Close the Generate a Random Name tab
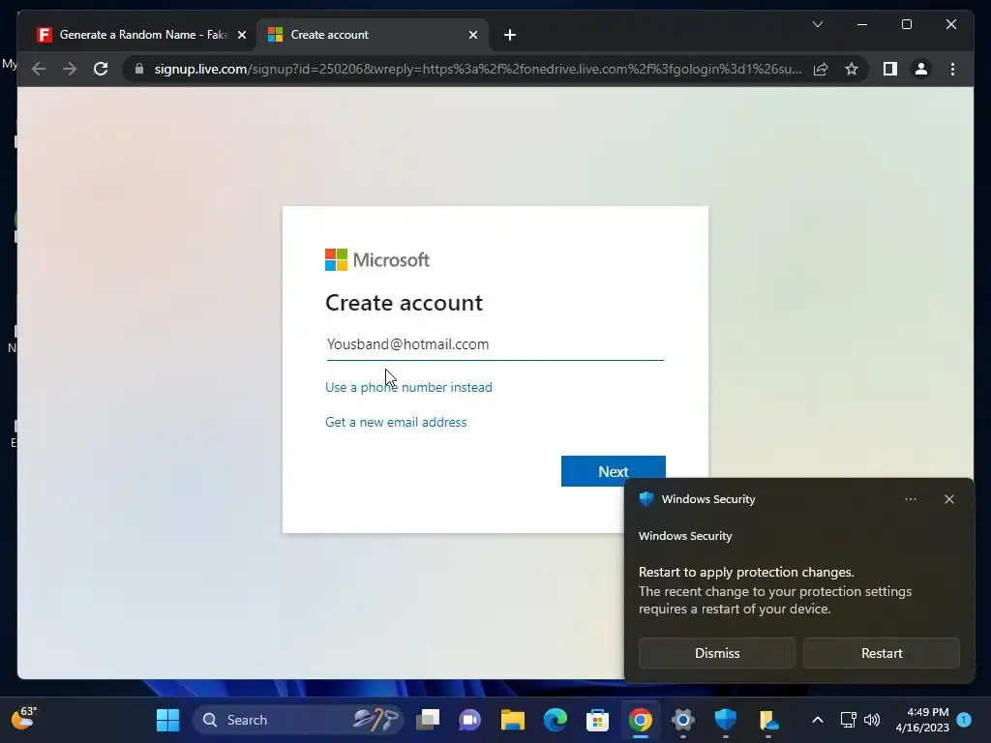This screenshot has width=991, height=743. [x=241, y=35]
